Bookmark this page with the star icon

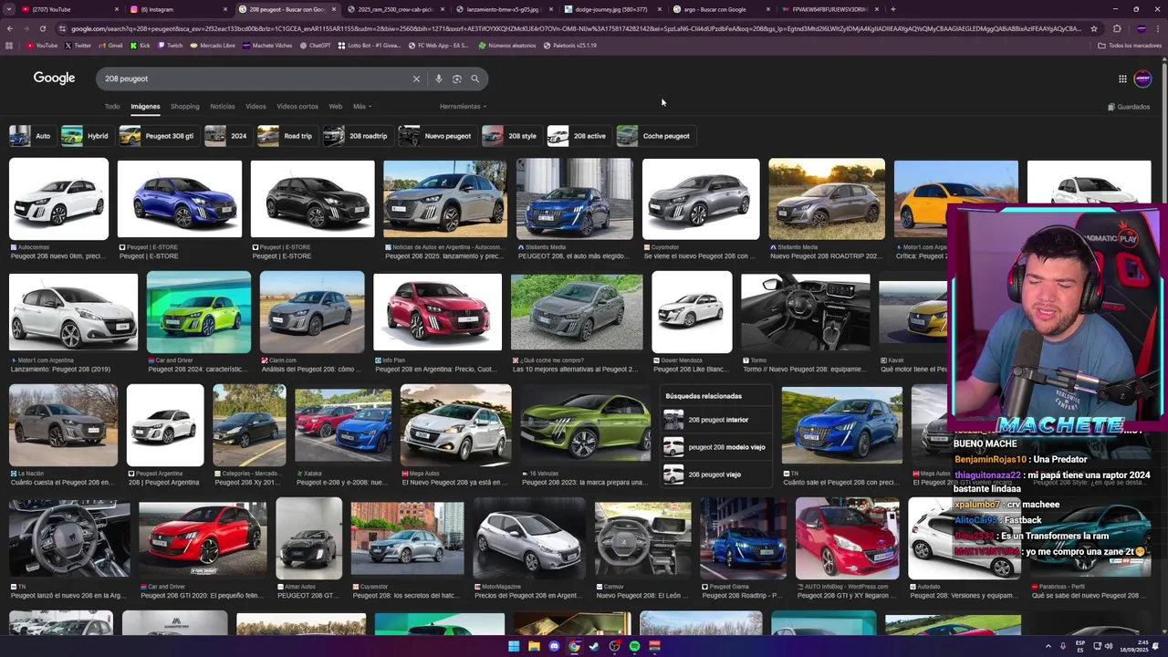1094,28
